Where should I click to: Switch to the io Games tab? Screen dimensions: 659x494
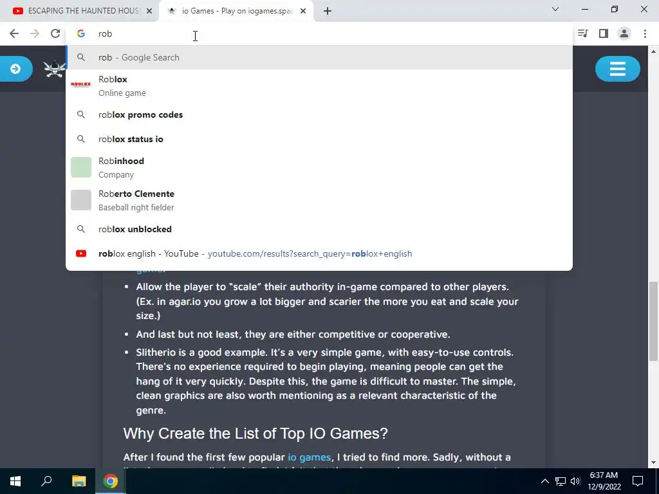point(236,11)
